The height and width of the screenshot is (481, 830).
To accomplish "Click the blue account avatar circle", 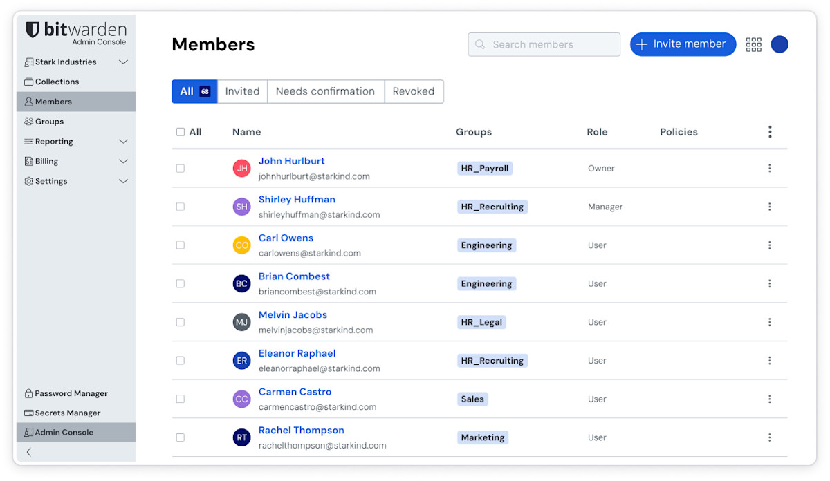I will click(x=780, y=44).
